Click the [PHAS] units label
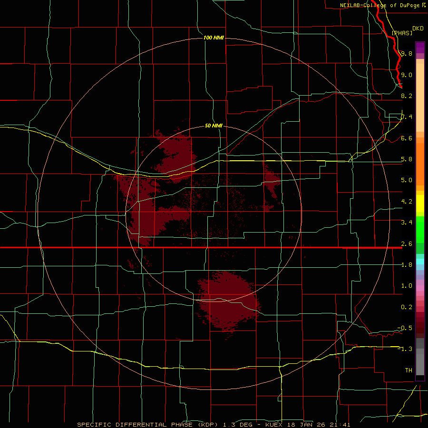The height and width of the screenshot is (428, 428). (402, 33)
